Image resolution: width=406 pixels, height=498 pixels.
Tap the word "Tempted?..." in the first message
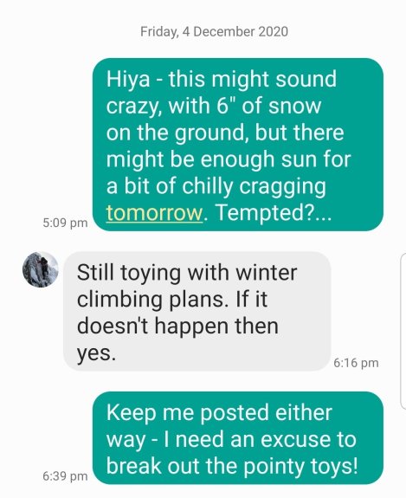click(x=274, y=212)
